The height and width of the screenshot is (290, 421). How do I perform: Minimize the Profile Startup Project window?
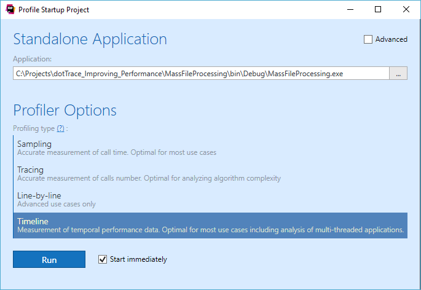coord(350,9)
